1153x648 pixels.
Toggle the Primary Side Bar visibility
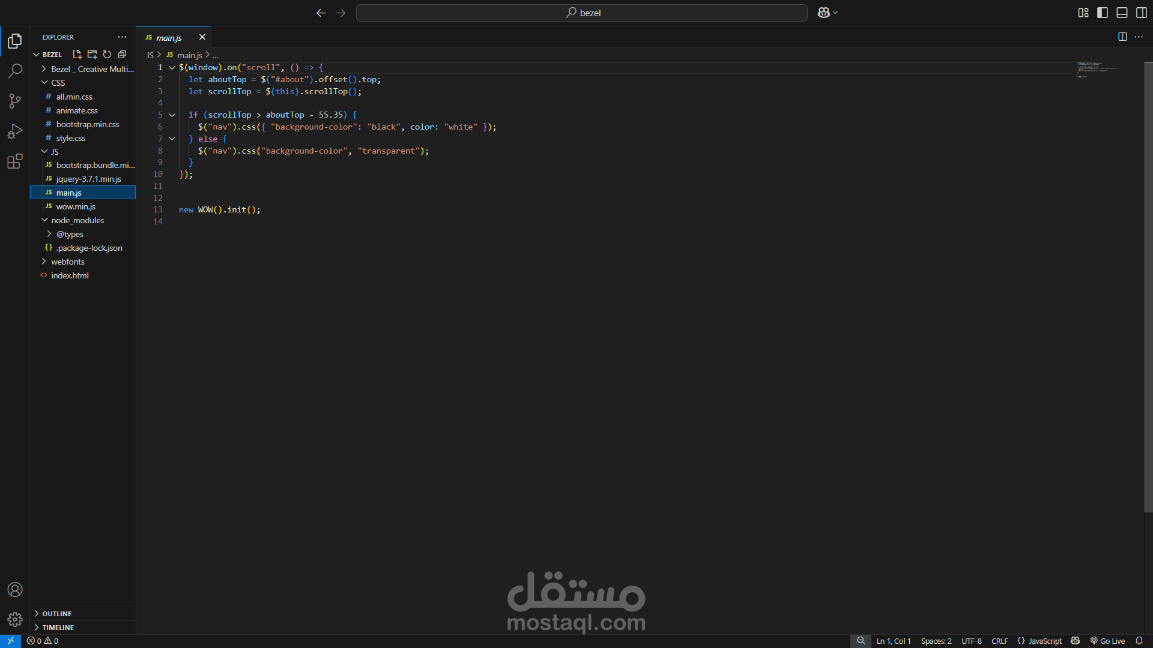click(1103, 13)
